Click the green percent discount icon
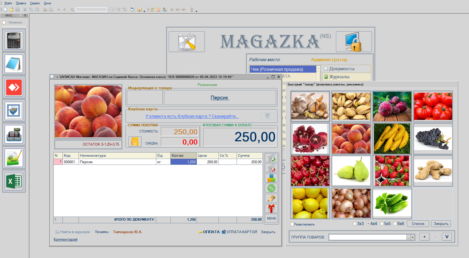Viewport: 469px width, 258px height. [271, 188]
